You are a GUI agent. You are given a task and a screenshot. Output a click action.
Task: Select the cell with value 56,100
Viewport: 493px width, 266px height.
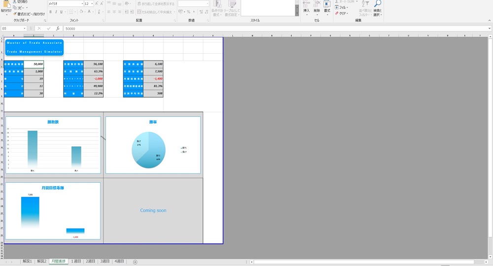(93, 64)
